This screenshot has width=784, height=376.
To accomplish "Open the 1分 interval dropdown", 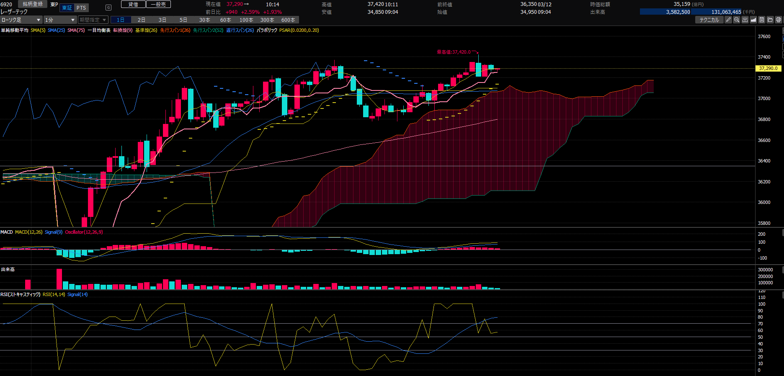I will [59, 20].
